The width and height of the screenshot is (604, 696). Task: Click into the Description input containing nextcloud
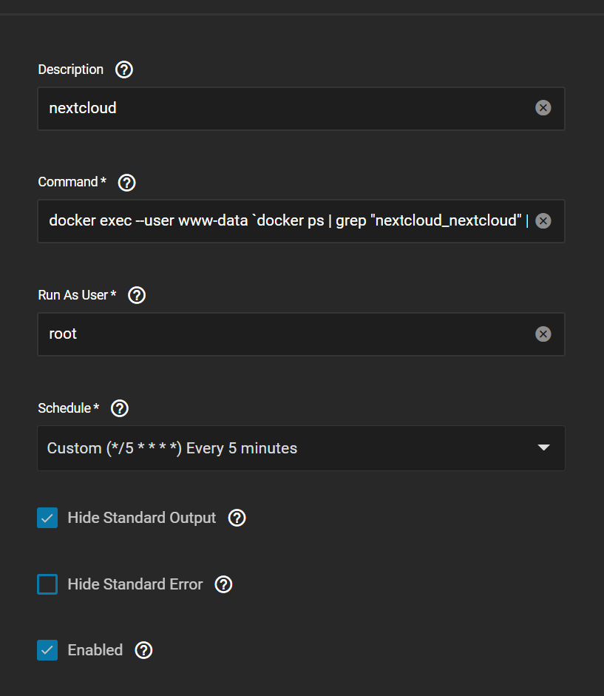click(281, 108)
